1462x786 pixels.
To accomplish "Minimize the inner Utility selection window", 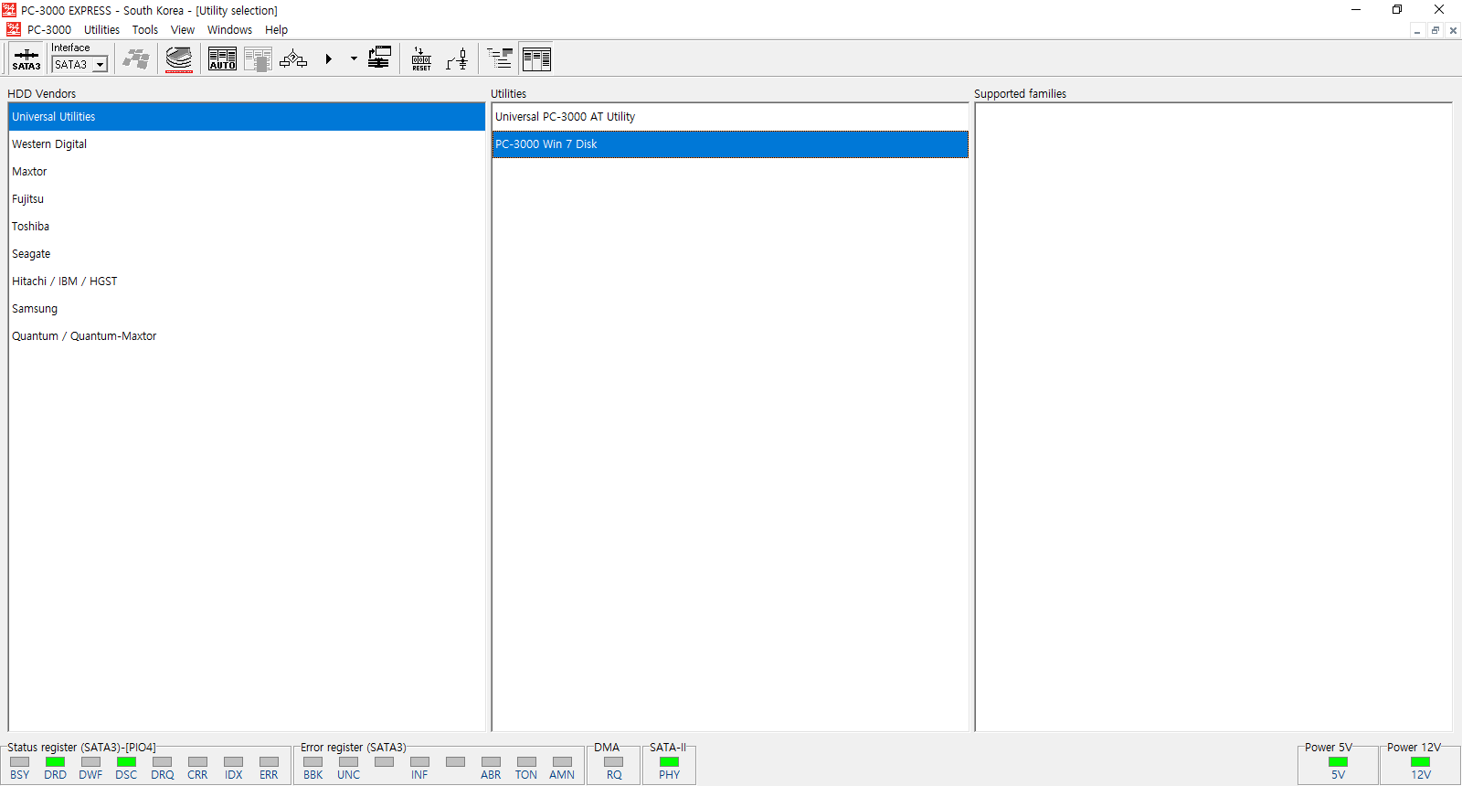I will 1418,30.
